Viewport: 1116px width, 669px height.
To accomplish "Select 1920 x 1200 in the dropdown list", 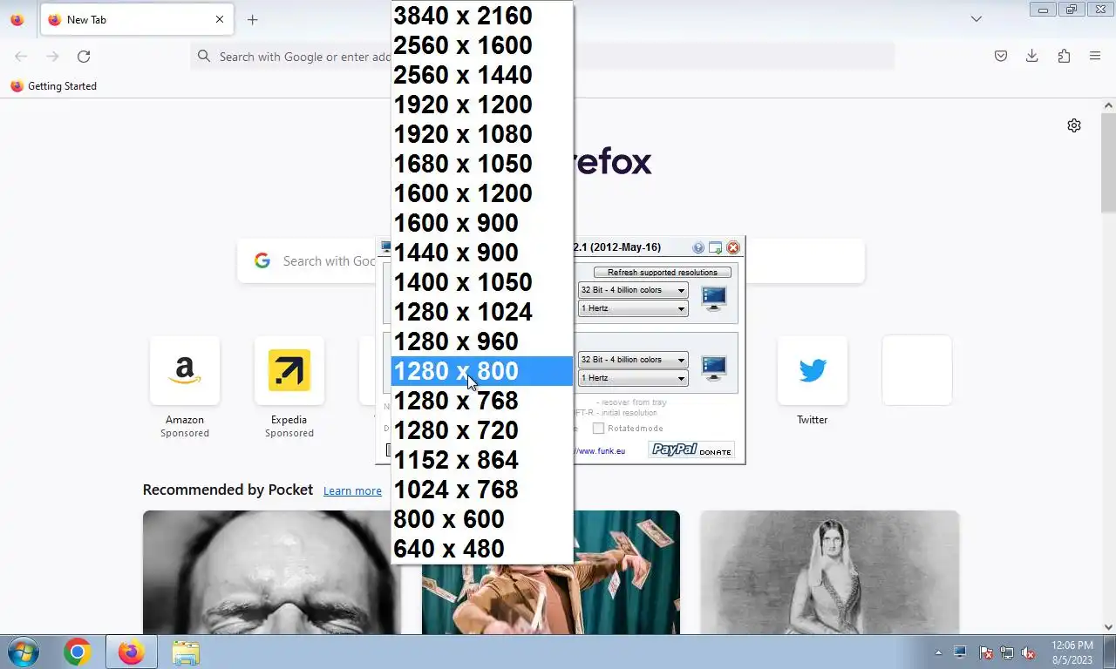I will 482,105.
